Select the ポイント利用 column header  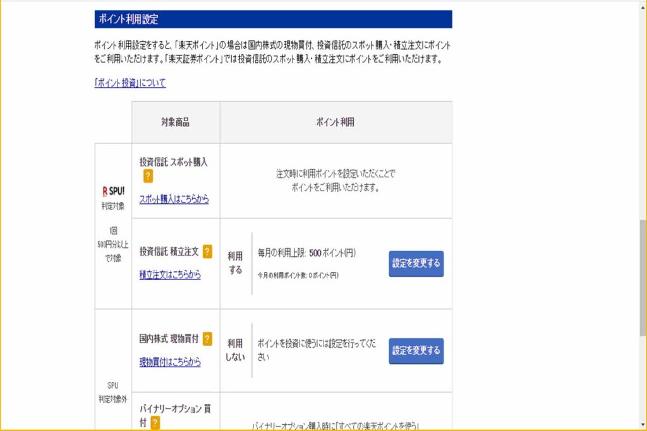coord(336,122)
